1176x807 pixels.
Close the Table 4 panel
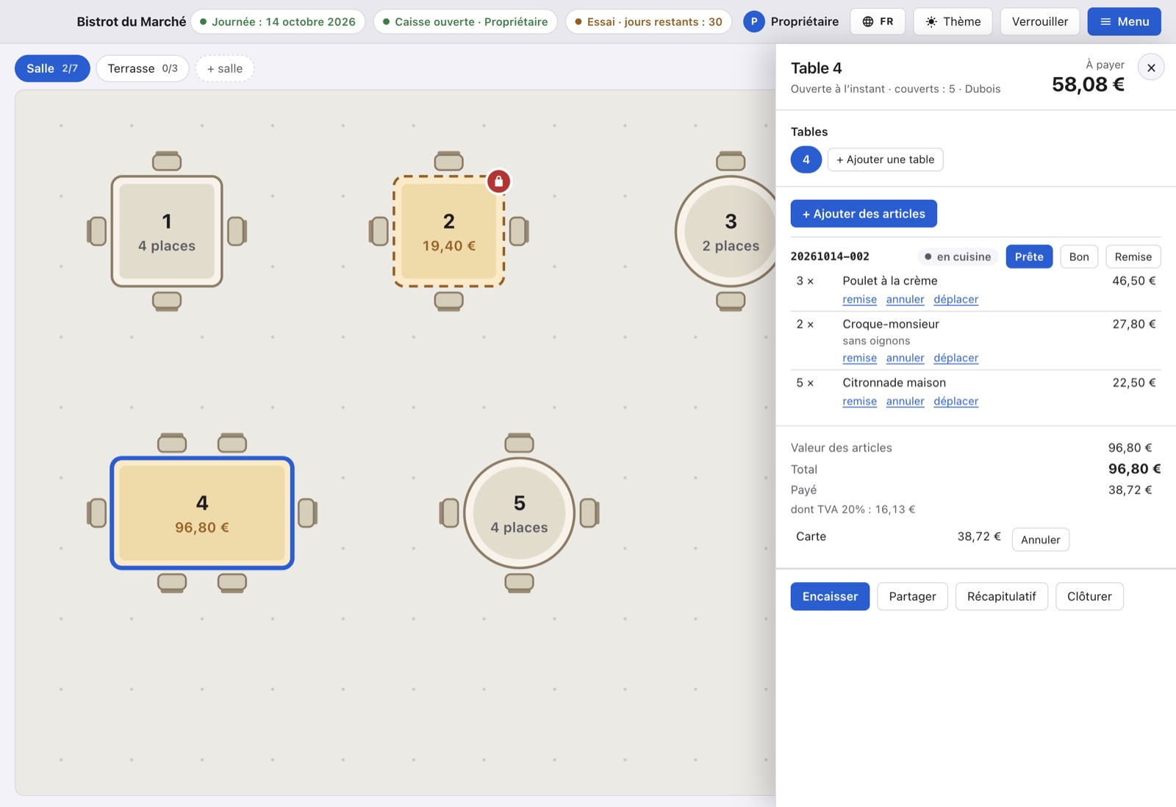click(x=1151, y=68)
